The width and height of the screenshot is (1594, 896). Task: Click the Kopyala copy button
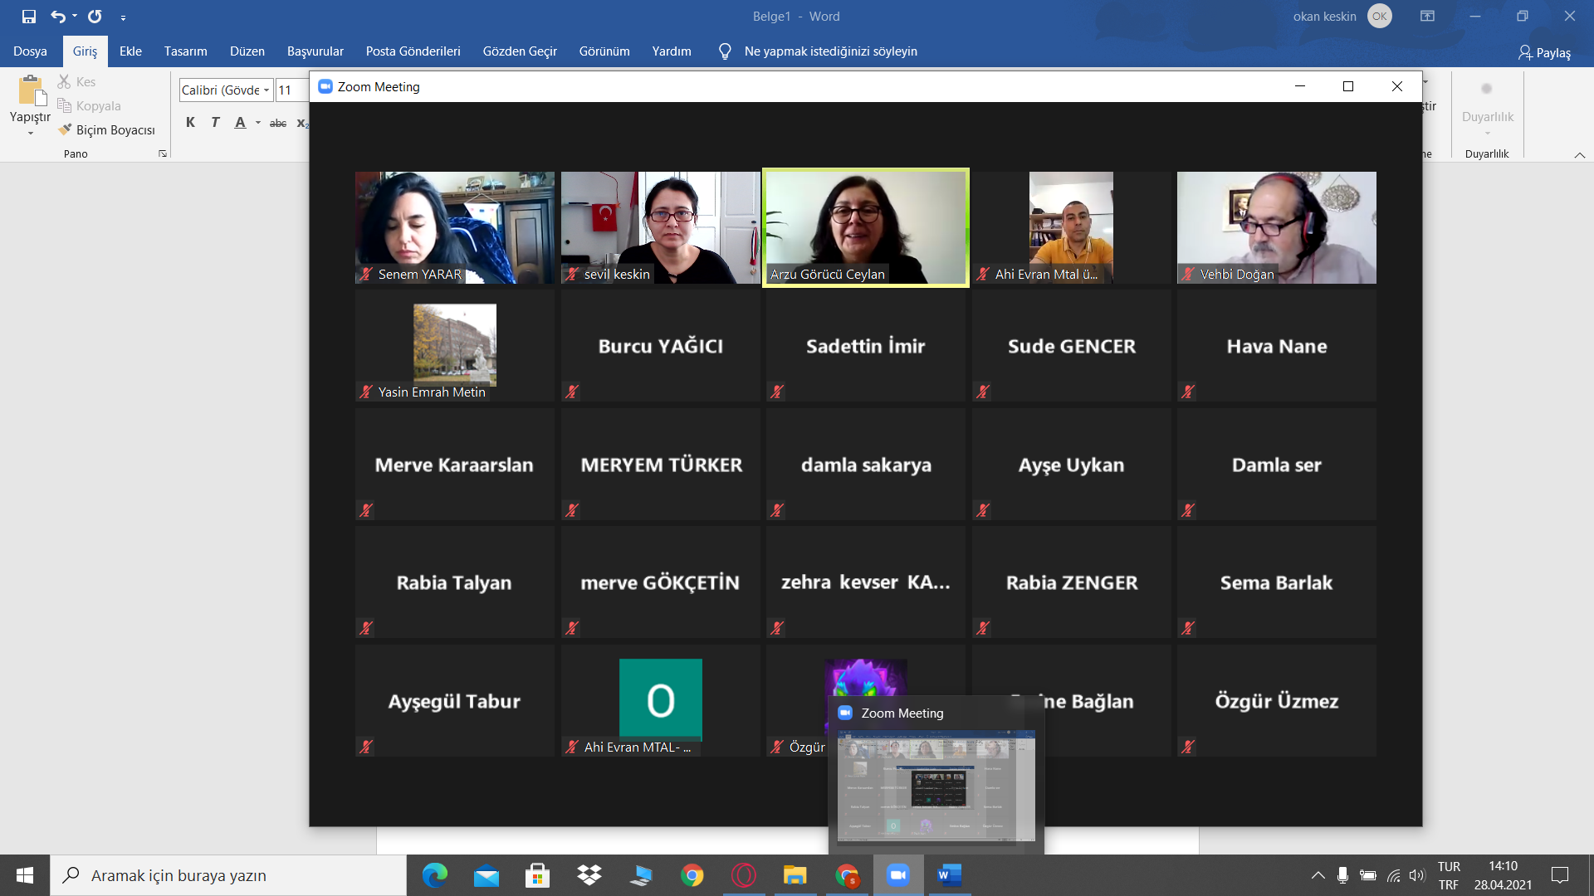pos(90,106)
